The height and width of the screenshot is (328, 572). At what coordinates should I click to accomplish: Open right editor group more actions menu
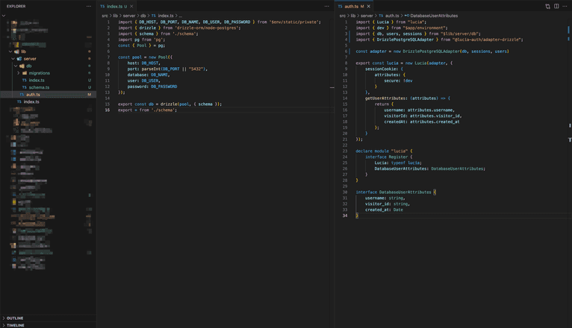click(565, 6)
